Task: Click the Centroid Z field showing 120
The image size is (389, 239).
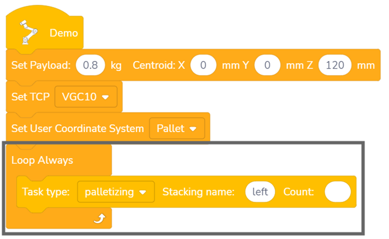Action: pyautogui.click(x=335, y=65)
